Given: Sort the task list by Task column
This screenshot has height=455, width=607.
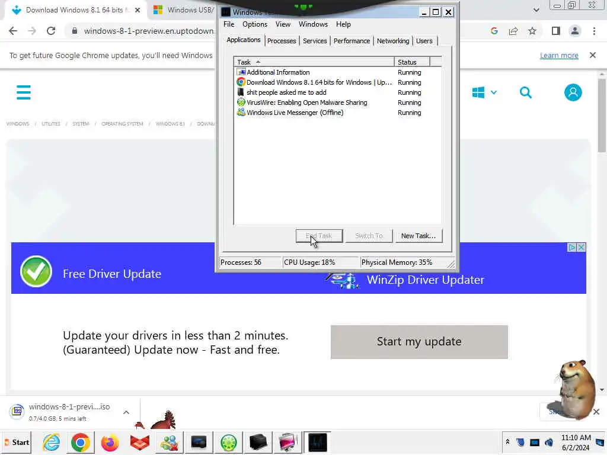Looking at the screenshot, I should (x=314, y=62).
